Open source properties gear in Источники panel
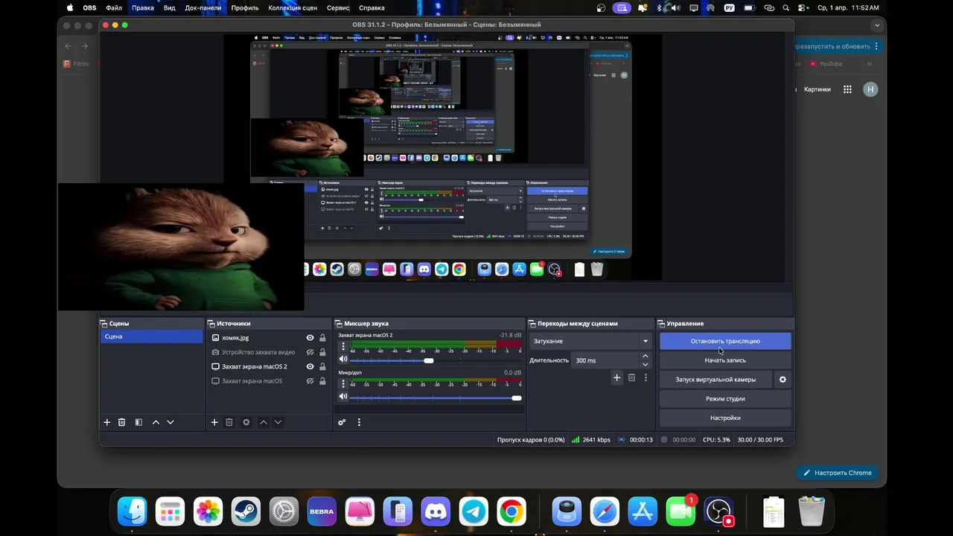Viewport: 953px width, 536px height. point(246,422)
